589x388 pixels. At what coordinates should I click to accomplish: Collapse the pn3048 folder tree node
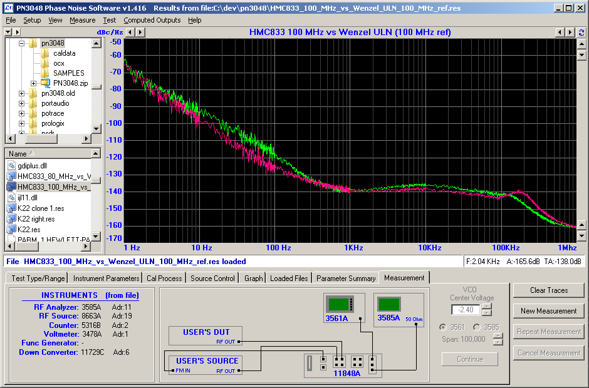(x=21, y=44)
